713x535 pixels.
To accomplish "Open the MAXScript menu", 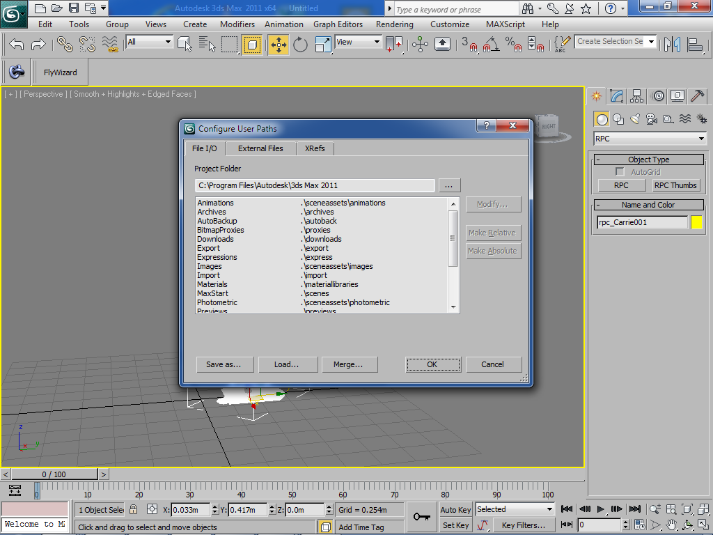I will coord(506,24).
